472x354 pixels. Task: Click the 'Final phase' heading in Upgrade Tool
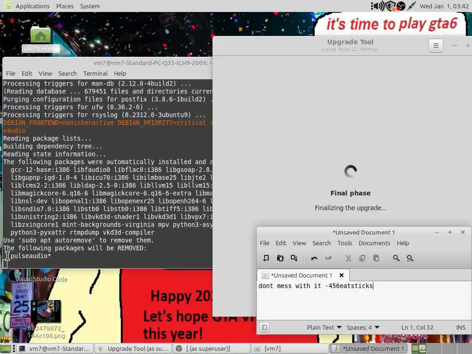pos(350,193)
